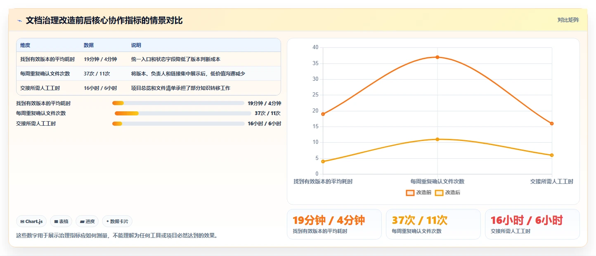The width and height of the screenshot is (596, 256).
Task: Click the title 文档治理改造前后核心协作指标的情景对比
Action: 104,21
